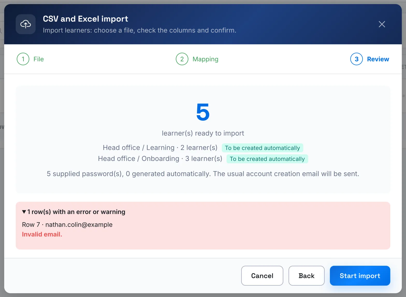Click the 'Head office / Learning · 2 learner(s)' line
The image size is (406, 297).
pos(160,148)
